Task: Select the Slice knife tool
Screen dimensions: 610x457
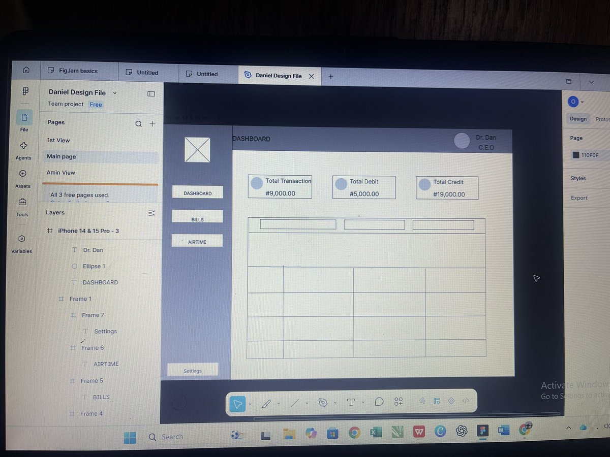Action: [266, 403]
